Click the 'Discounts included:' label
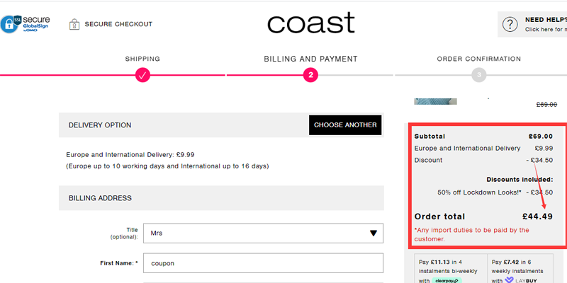The width and height of the screenshot is (567, 283). pos(520,180)
